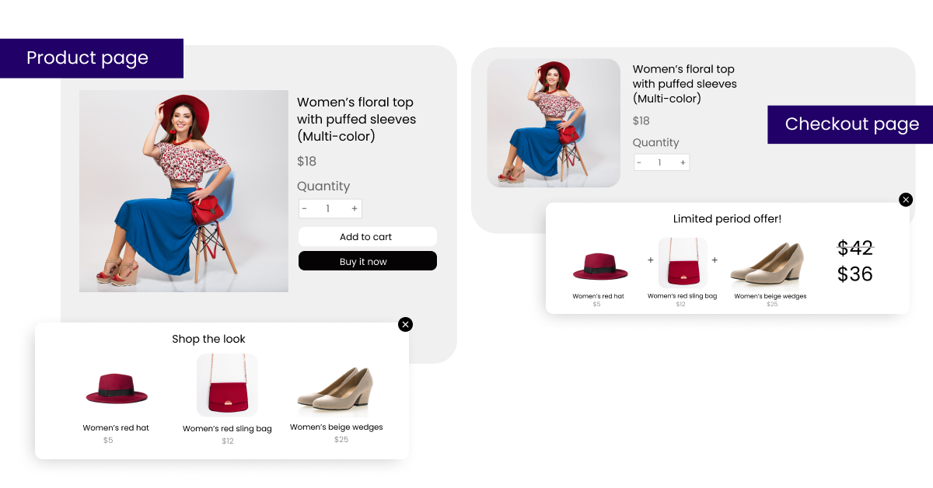This screenshot has height=488, width=933.
Task: Increase quantity on the checkout page
Action: [683, 162]
